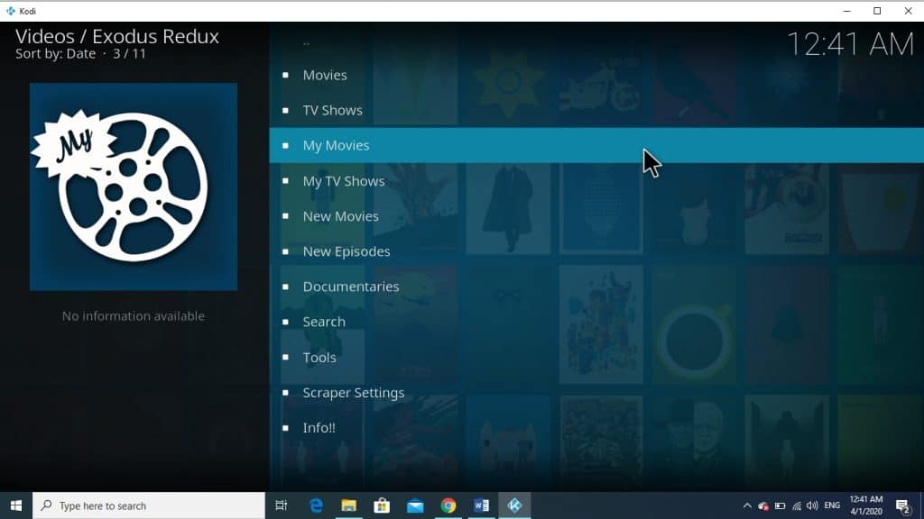Open the Wi-Fi network tray icon
The image size is (924, 519).
pos(797,505)
